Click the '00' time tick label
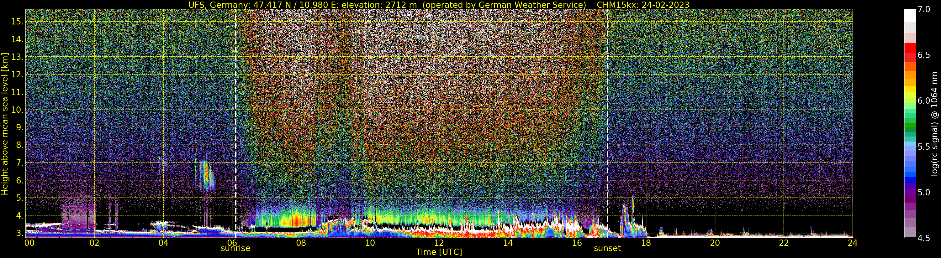The image size is (941, 258). 29,242
